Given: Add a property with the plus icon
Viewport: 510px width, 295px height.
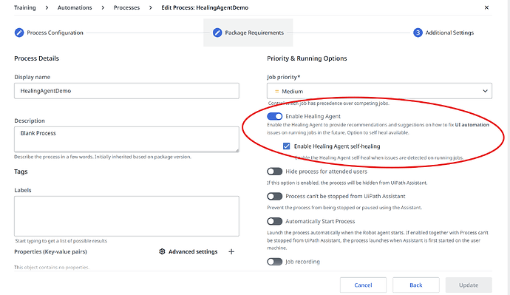Looking at the screenshot, I should tap(231, 251).
